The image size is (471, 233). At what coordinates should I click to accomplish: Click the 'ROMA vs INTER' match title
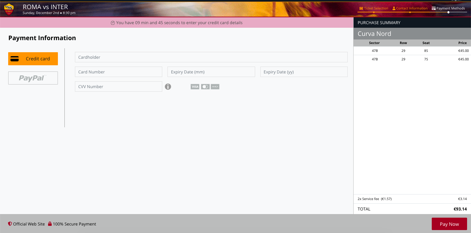coord(45,7)
